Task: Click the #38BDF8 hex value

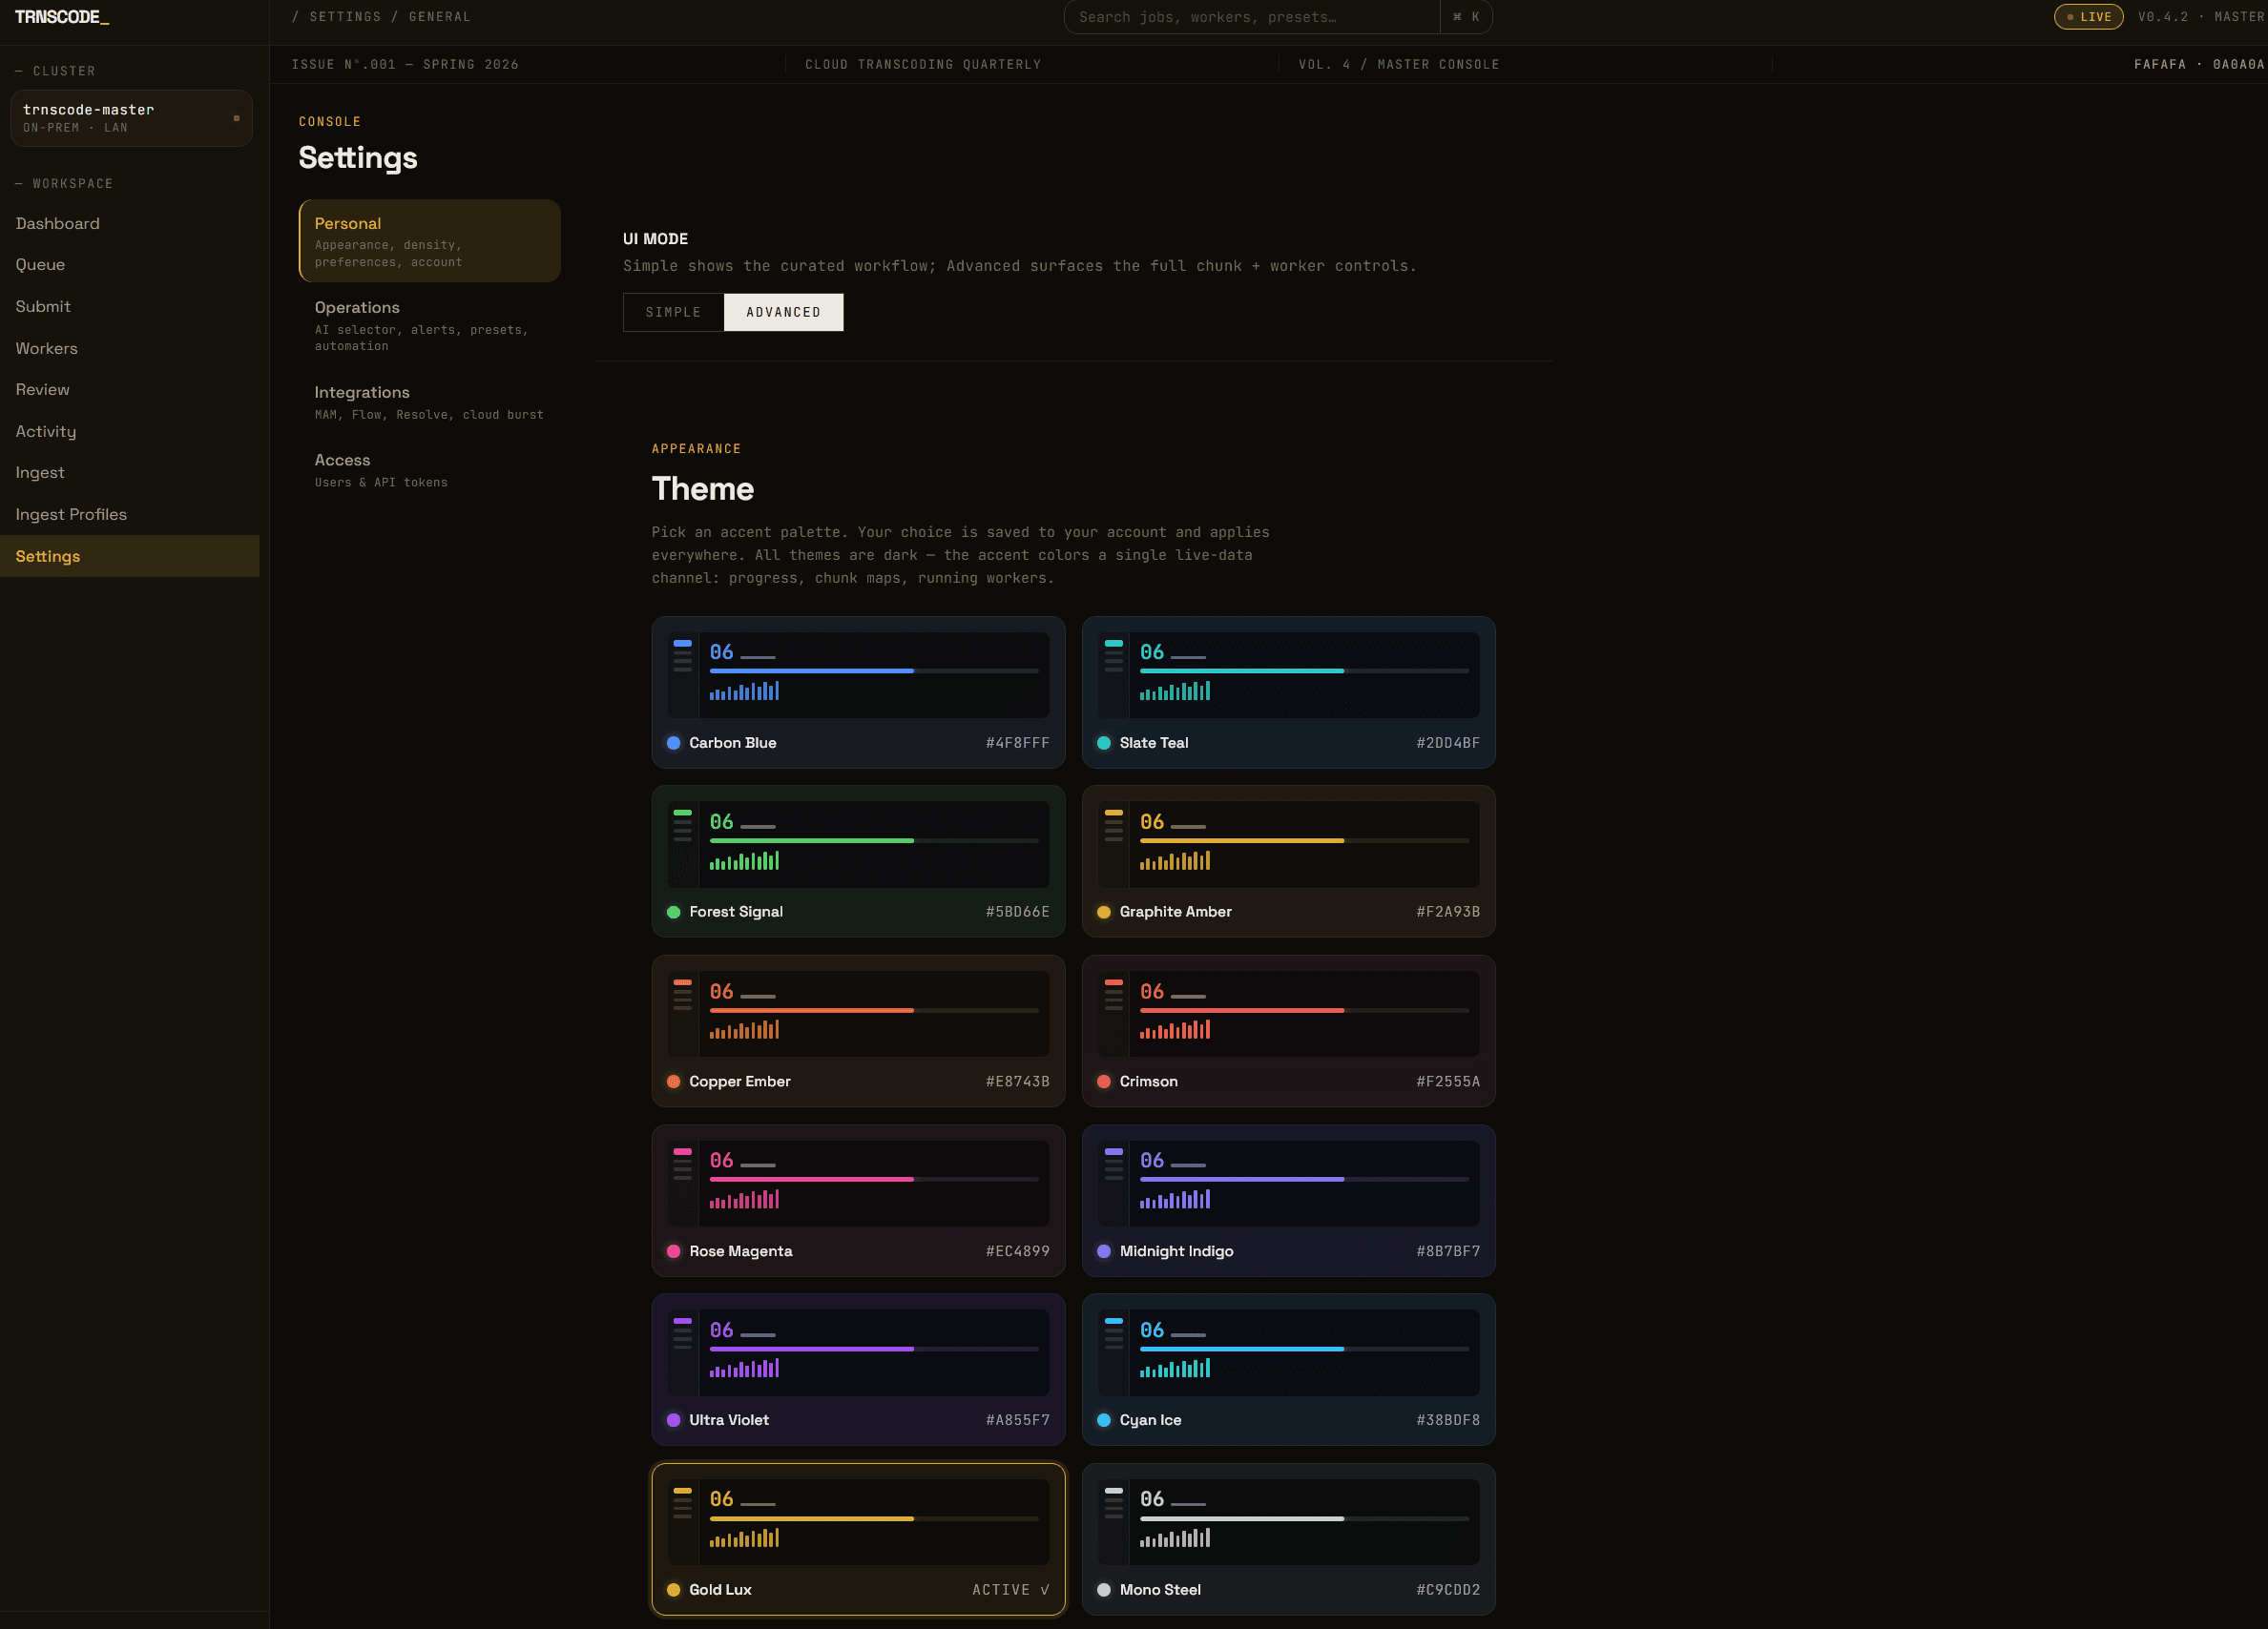Action: (x=1448, y=1420)
